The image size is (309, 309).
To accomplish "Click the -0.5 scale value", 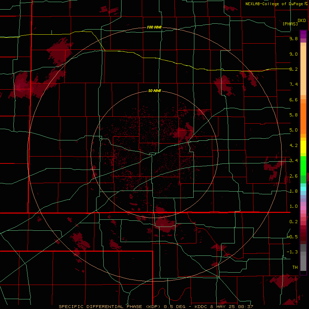I will pos(293,237).
